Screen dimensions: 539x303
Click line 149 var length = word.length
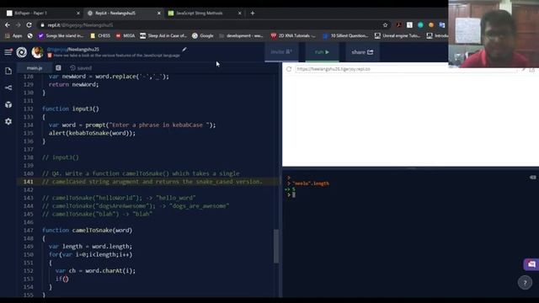pos(90,247)
